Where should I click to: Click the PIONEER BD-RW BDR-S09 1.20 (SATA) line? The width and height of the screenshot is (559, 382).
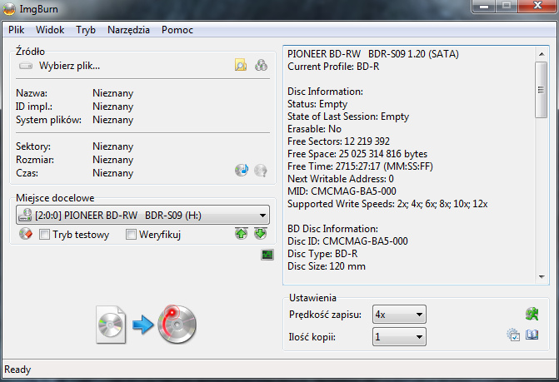click(373, 54)
